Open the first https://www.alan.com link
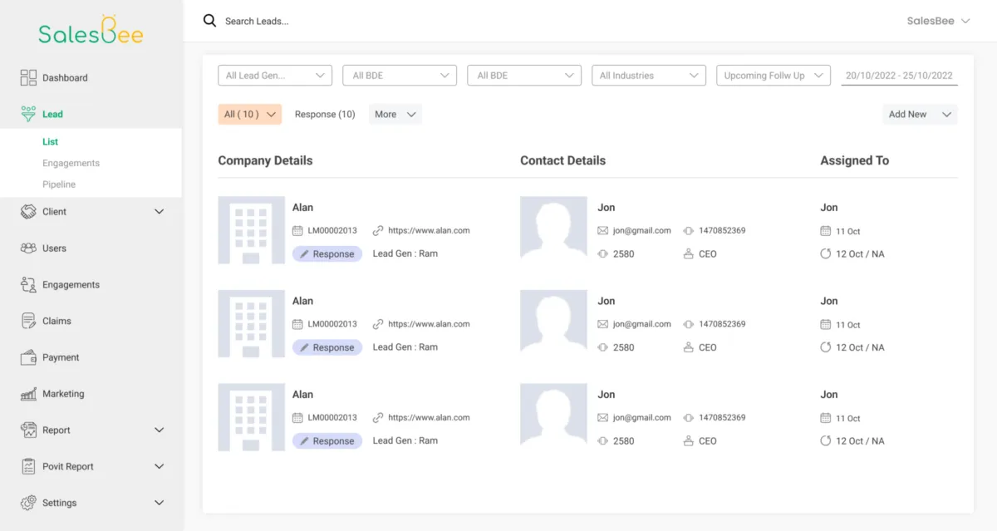Image resolution: width=997 pixels, height=531 pixels. click(429, 230)
